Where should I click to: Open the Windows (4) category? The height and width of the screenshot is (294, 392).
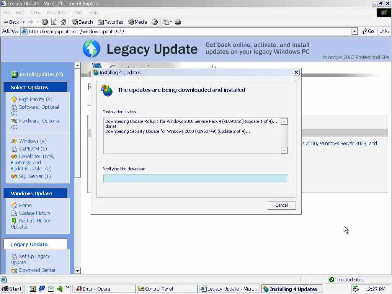[33, 141]
